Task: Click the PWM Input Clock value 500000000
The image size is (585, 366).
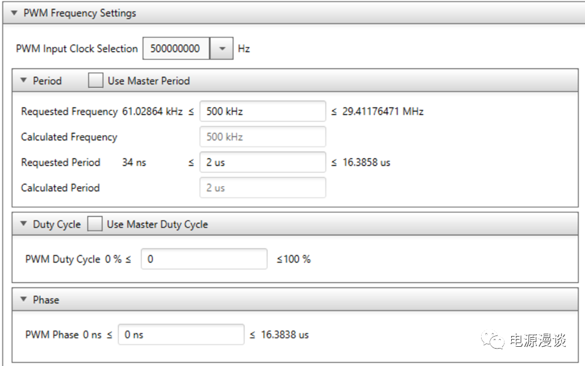Action: click(x=175, y=49)
